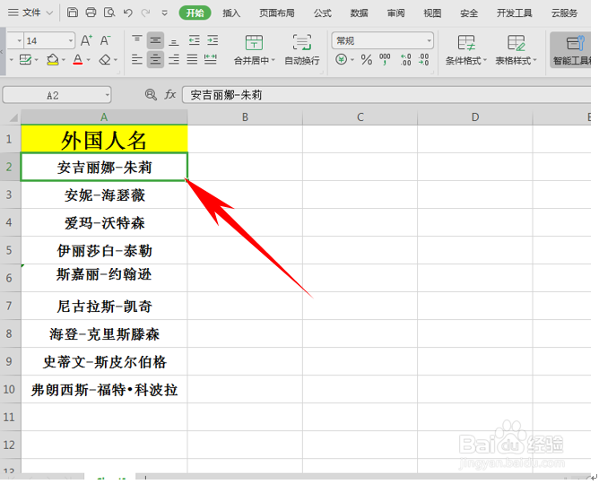This screenshot has width=599, height=484.
Task: Expand currency format dropdown arrow
Action: pyautogui.click(x=352, y=60)
